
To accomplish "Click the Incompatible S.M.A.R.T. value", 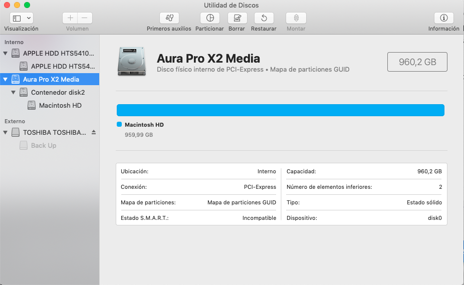I will [259, 218].
